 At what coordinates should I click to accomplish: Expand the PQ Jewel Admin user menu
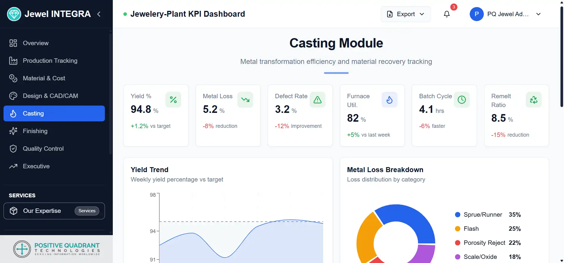pyautogui.click(x=505, y=14)
